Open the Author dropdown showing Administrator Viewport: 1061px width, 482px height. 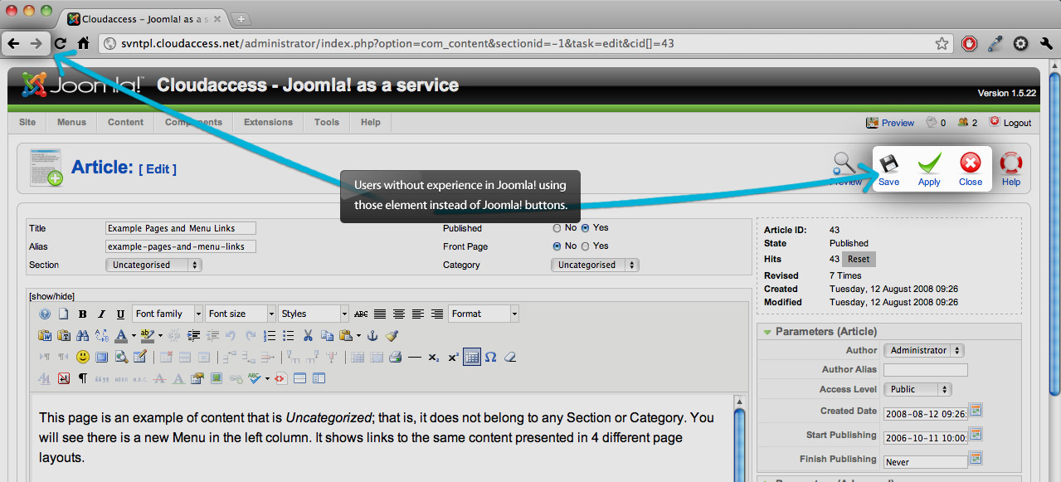923,351
